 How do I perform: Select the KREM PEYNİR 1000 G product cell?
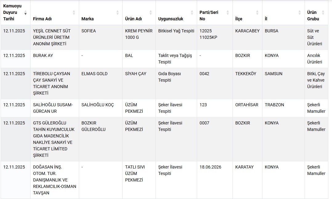139,34
